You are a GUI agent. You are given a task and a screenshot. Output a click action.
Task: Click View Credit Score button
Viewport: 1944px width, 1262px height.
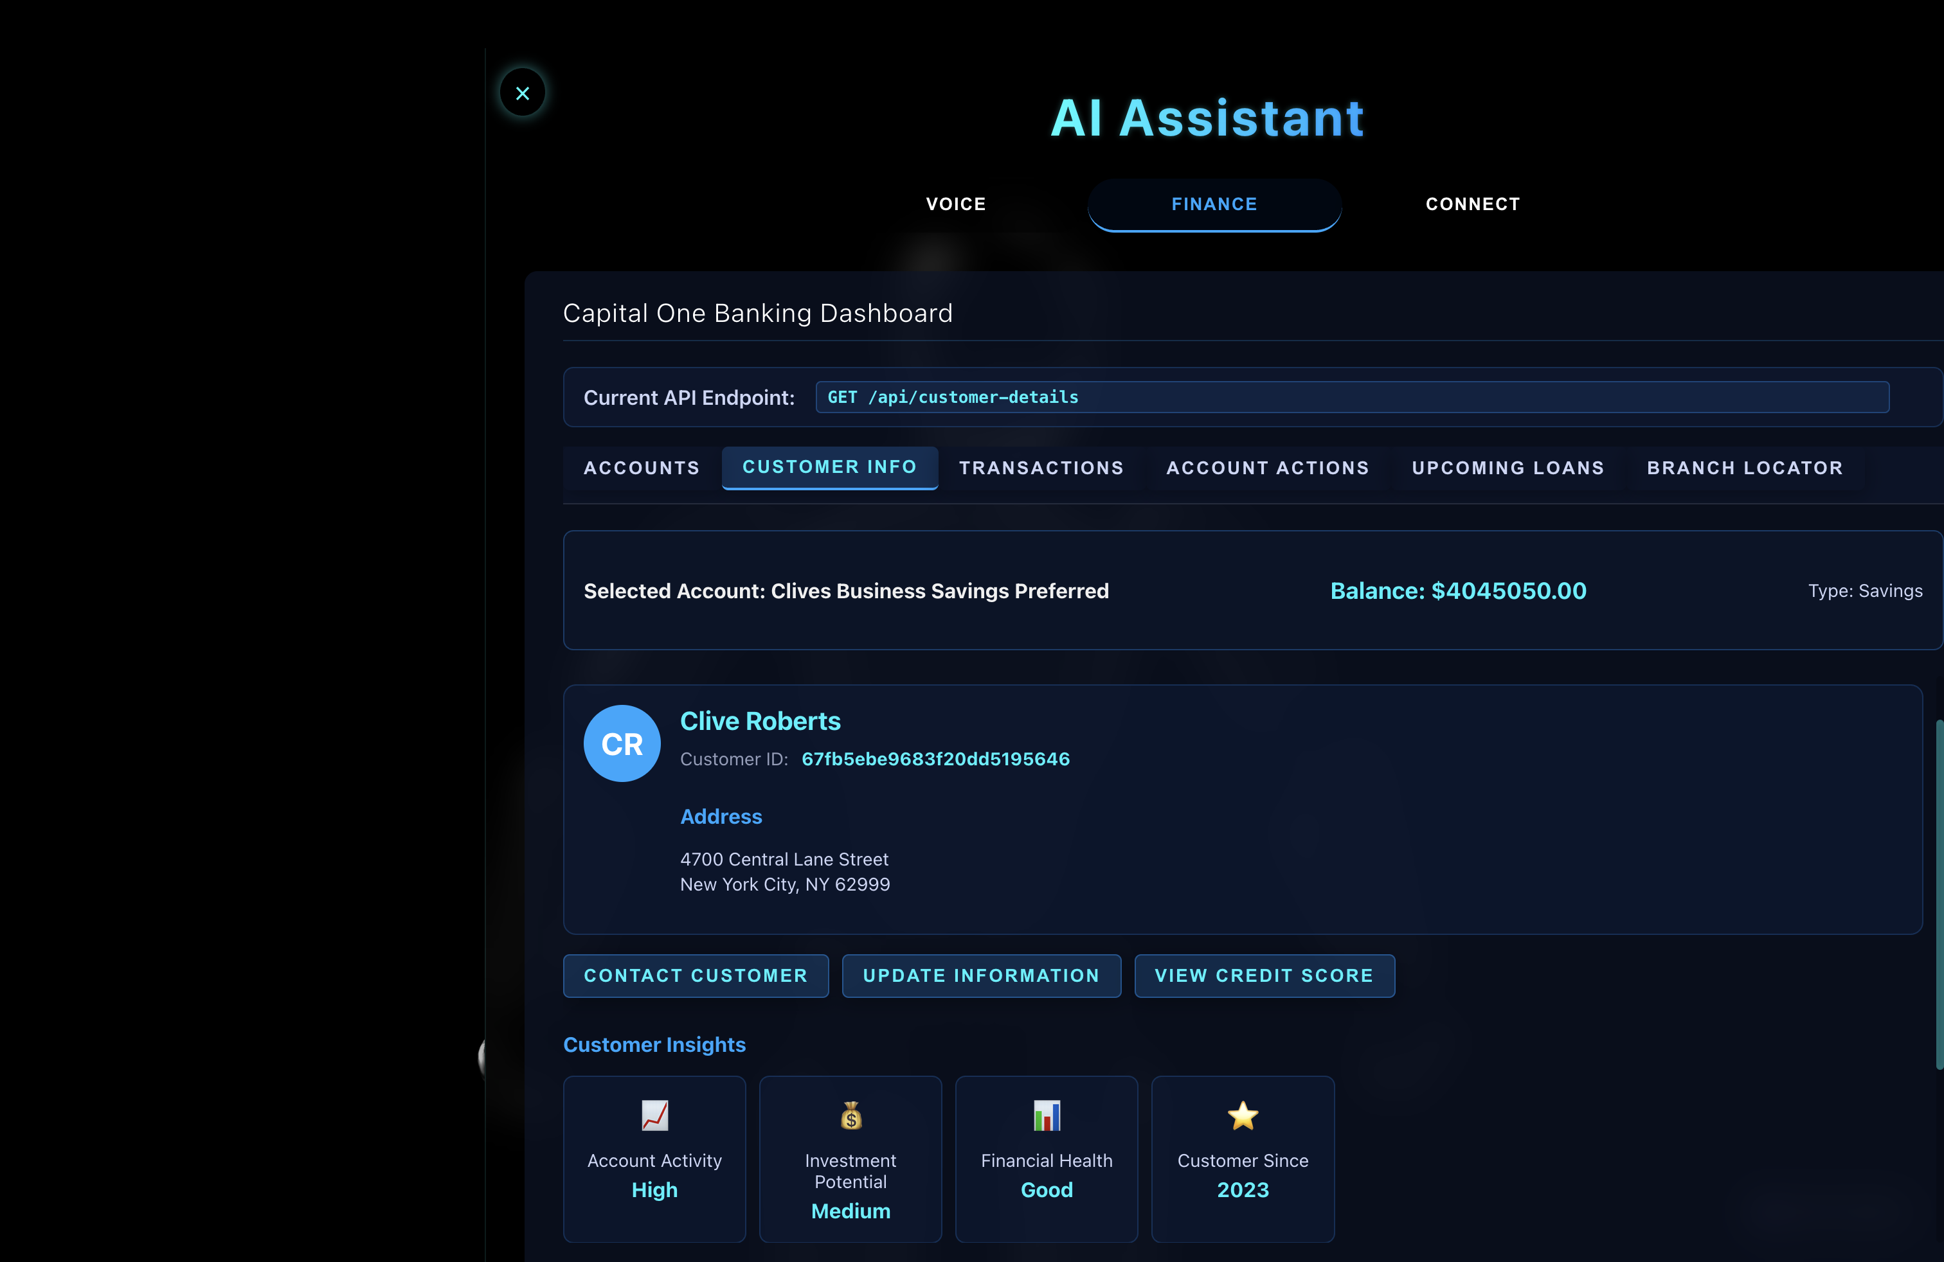click(1264, 975)
